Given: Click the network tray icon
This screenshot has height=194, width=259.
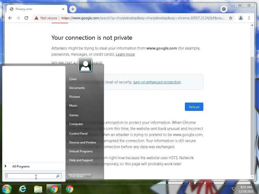Looking at the screenshot, I should point(233,189).
